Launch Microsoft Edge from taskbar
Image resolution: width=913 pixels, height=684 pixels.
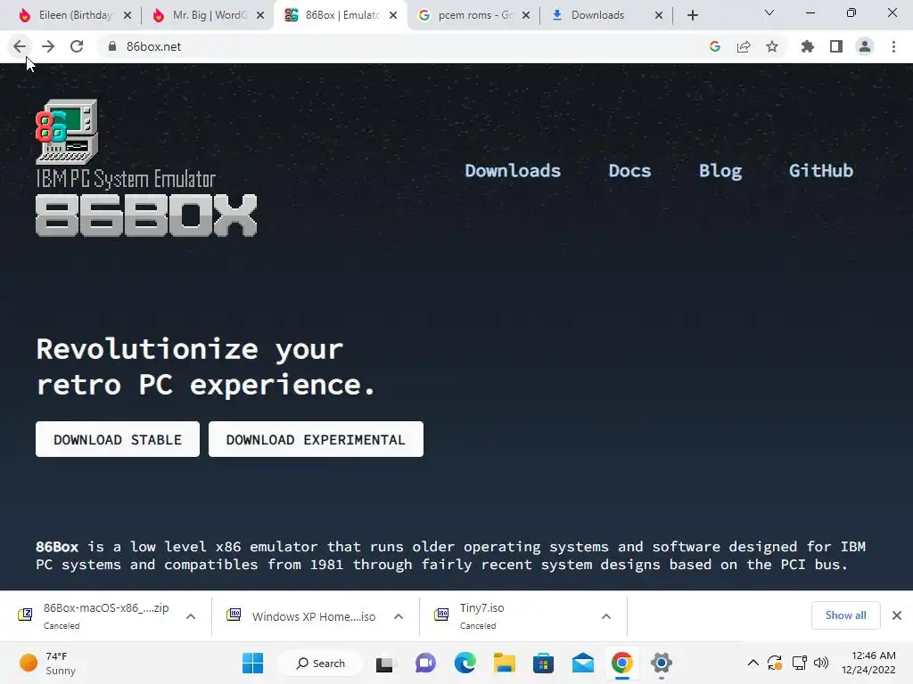point(465,663)
